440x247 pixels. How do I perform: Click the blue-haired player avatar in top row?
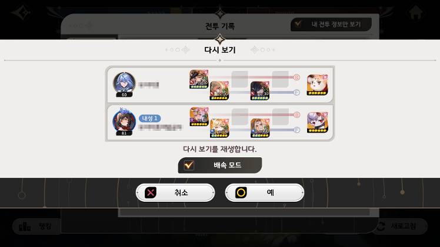click(x=124, y=83)
